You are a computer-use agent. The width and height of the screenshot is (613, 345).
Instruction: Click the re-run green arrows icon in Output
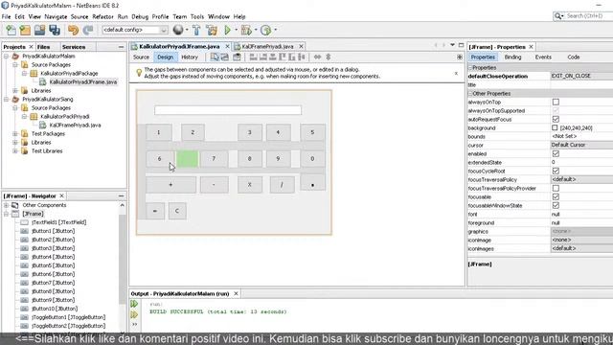[x=134, y=304]
